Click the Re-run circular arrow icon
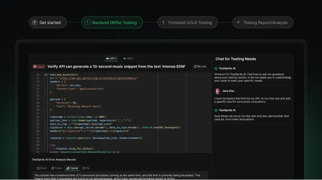This screenshot has height=180, width=322. click(x=195, y=67)
